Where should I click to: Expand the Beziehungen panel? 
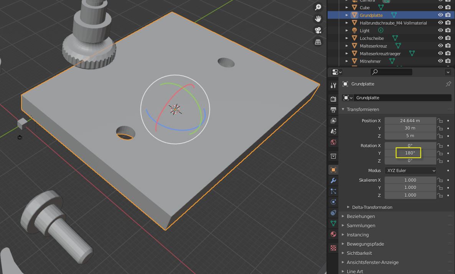[x=343, y=216]
